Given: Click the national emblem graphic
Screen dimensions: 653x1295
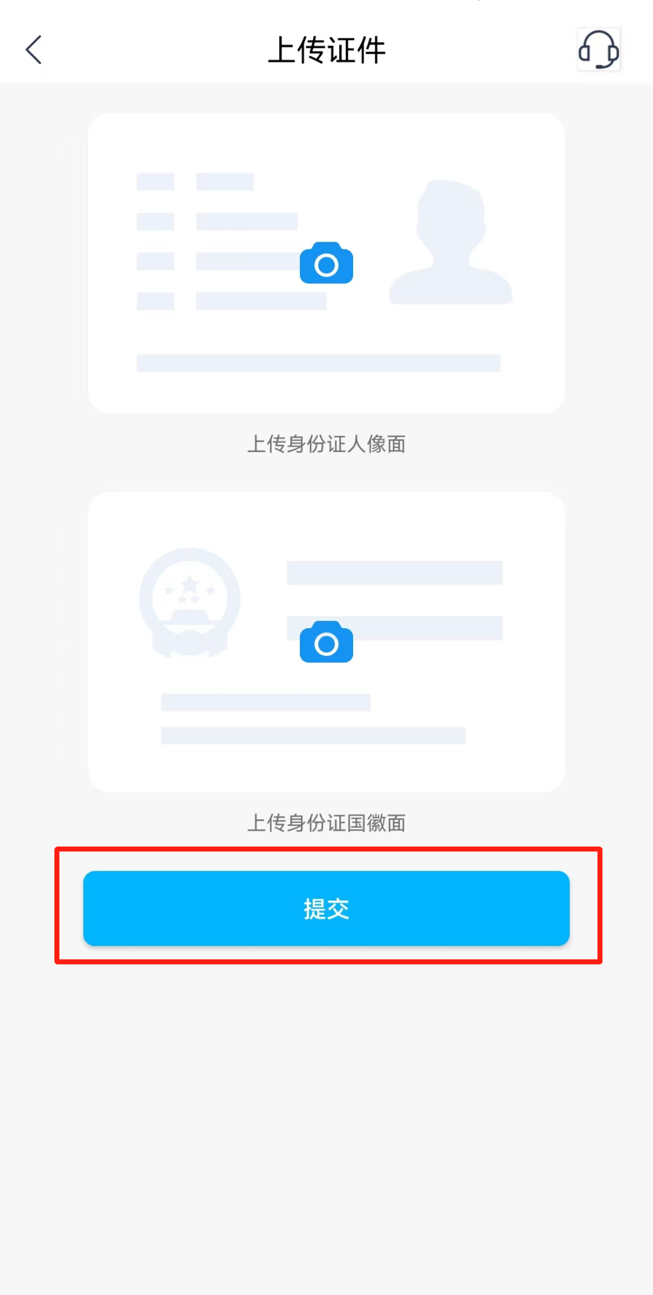Looking at the screenshot, I should (x=190, y=603).
